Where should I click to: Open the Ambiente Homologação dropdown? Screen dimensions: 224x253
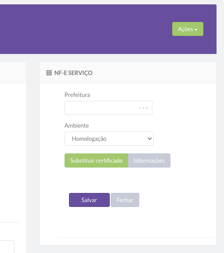point(109,139)
